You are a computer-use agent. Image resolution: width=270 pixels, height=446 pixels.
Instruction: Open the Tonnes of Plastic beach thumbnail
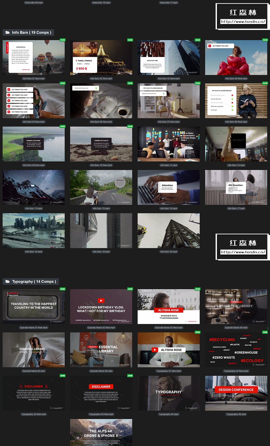coord(101,144)
